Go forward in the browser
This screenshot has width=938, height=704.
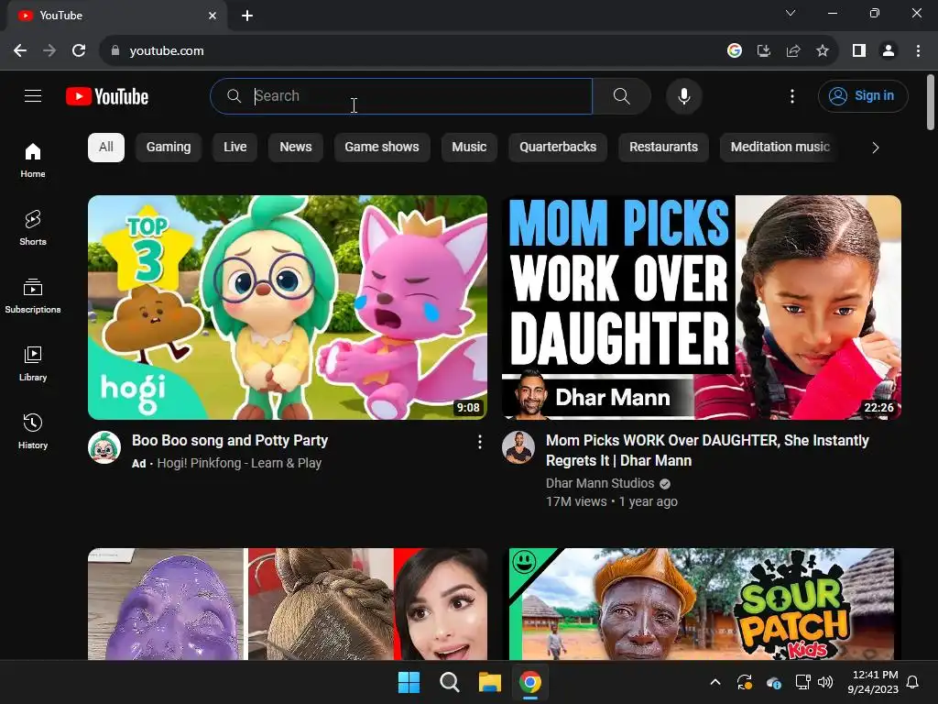coord(49,51)
